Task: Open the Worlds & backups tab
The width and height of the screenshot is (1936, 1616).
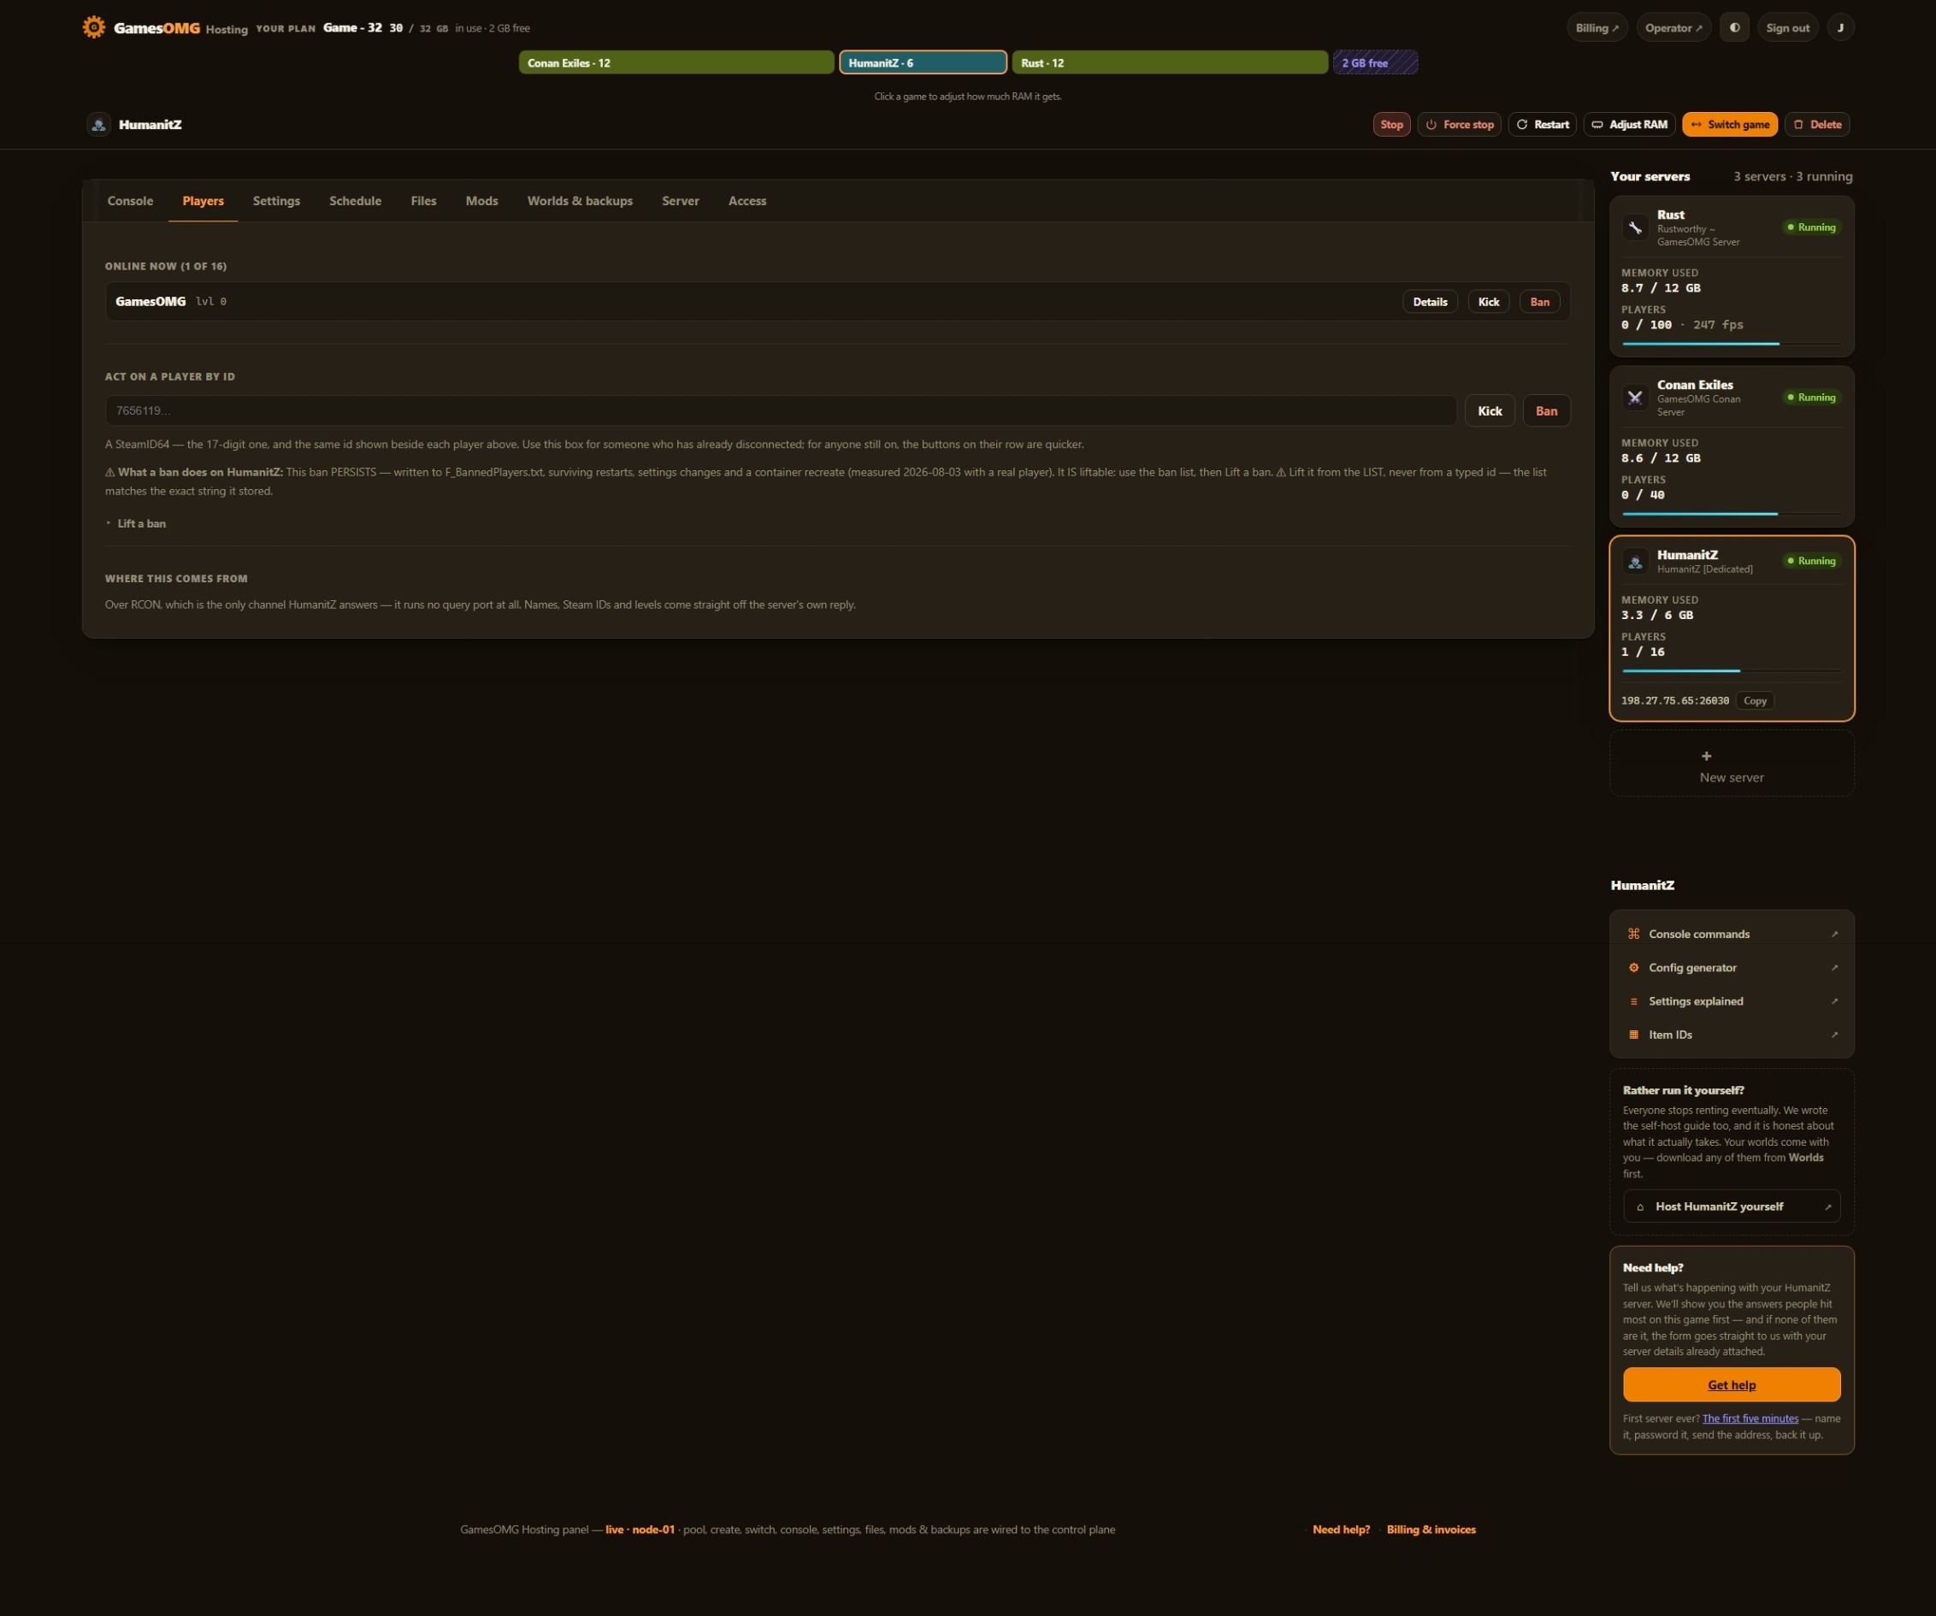Action: coord(580,201)
